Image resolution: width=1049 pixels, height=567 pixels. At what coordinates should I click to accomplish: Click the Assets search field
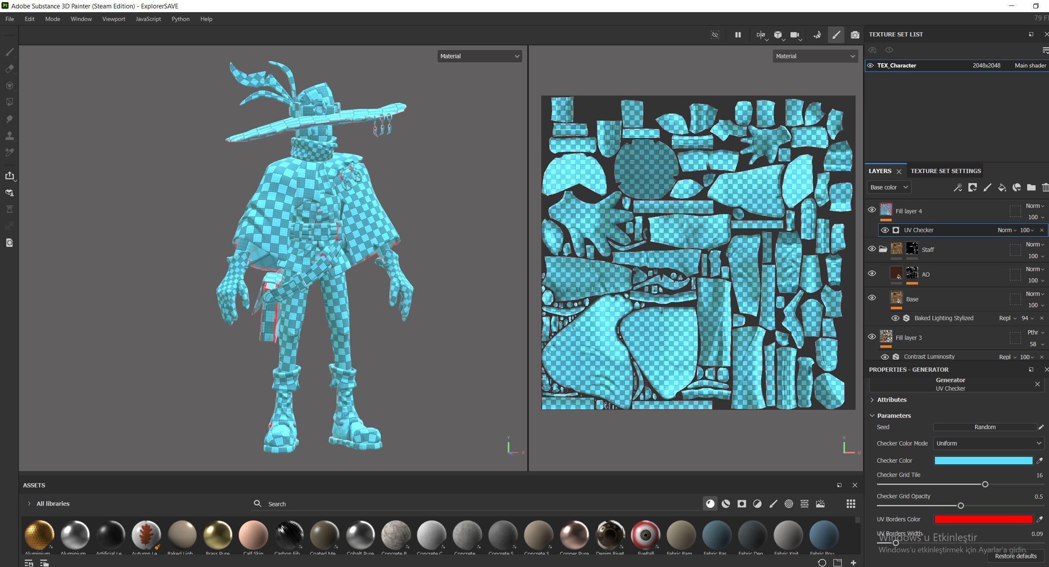pyautogui.click(x=462, y=504)
